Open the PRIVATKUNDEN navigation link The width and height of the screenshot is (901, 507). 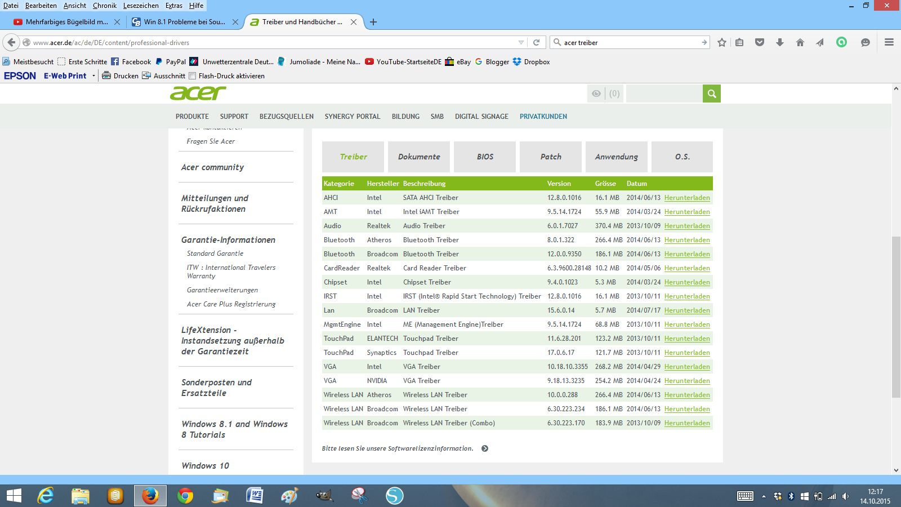pos(543,117)
